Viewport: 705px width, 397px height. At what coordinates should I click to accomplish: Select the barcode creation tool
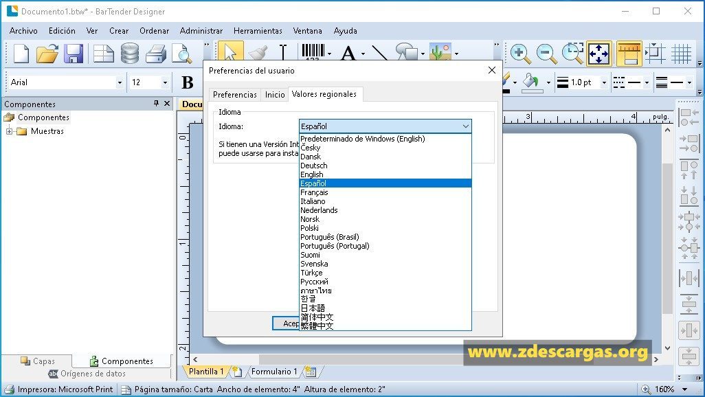pos(313,52)
